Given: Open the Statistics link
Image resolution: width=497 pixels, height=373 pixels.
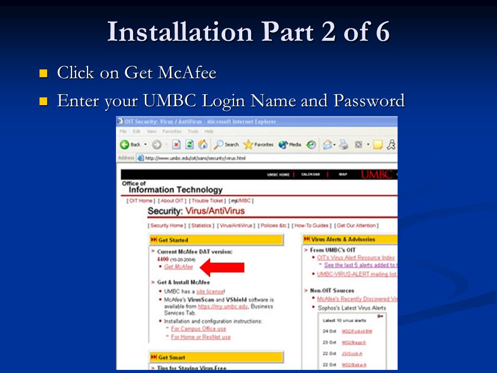Looking at the screenshot, I should [201, 225].
